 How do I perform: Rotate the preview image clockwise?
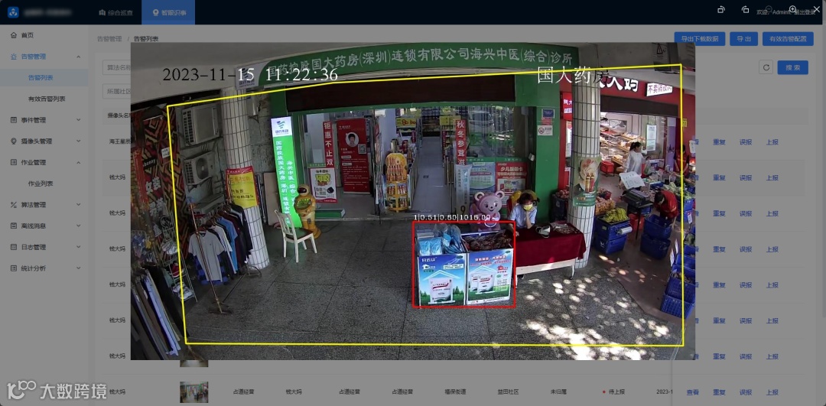tap(746, 9)
